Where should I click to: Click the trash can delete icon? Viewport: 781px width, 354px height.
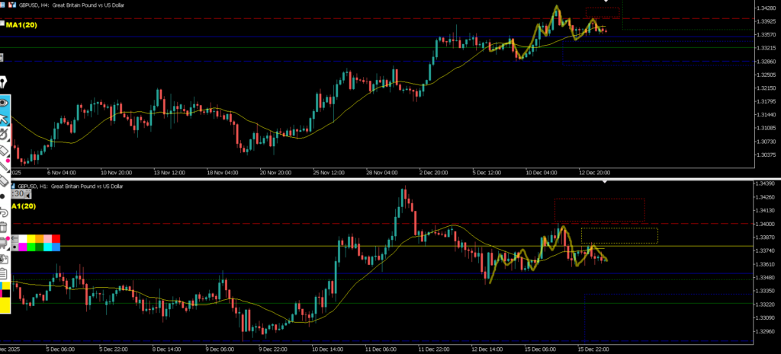4,227
